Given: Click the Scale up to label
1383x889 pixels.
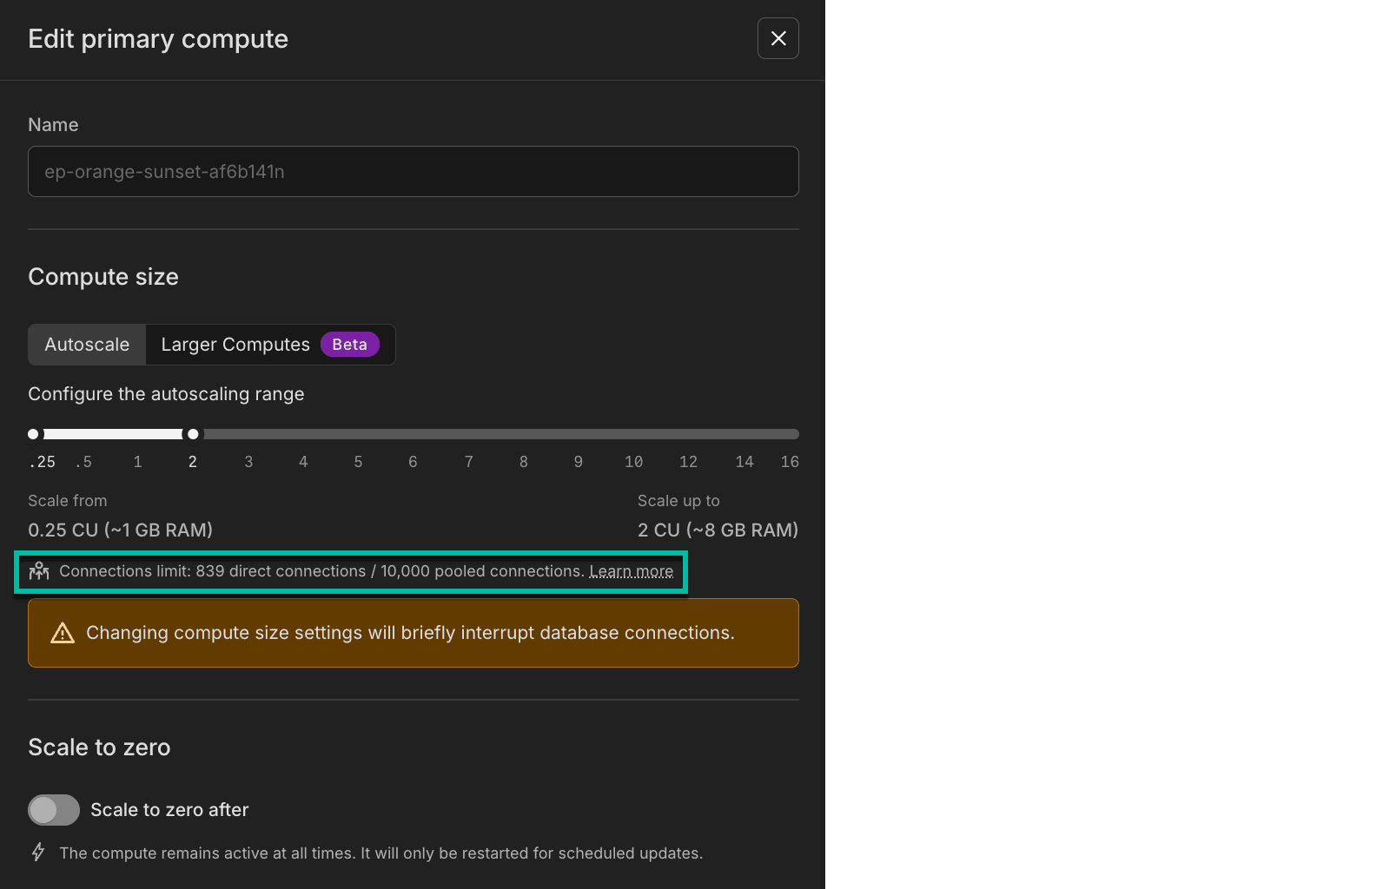Looking at the screenshot, I should tap(678, 501).
